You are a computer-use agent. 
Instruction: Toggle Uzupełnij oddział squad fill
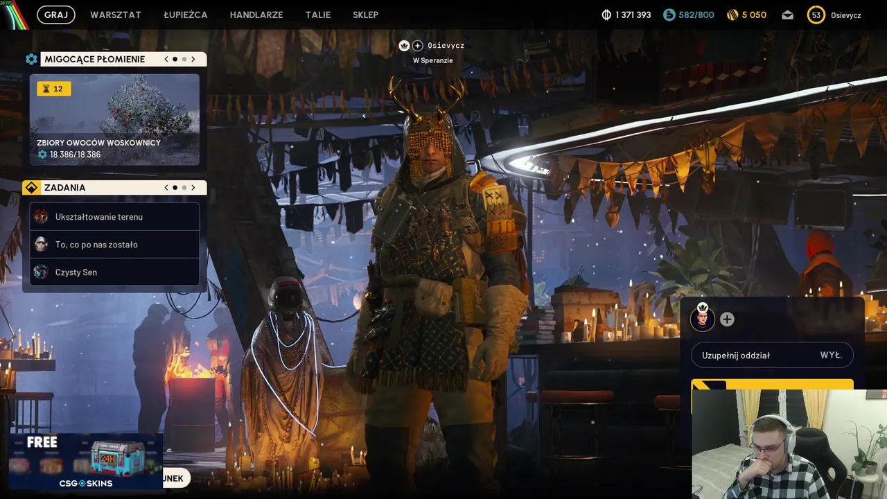(x=772, y=356)
